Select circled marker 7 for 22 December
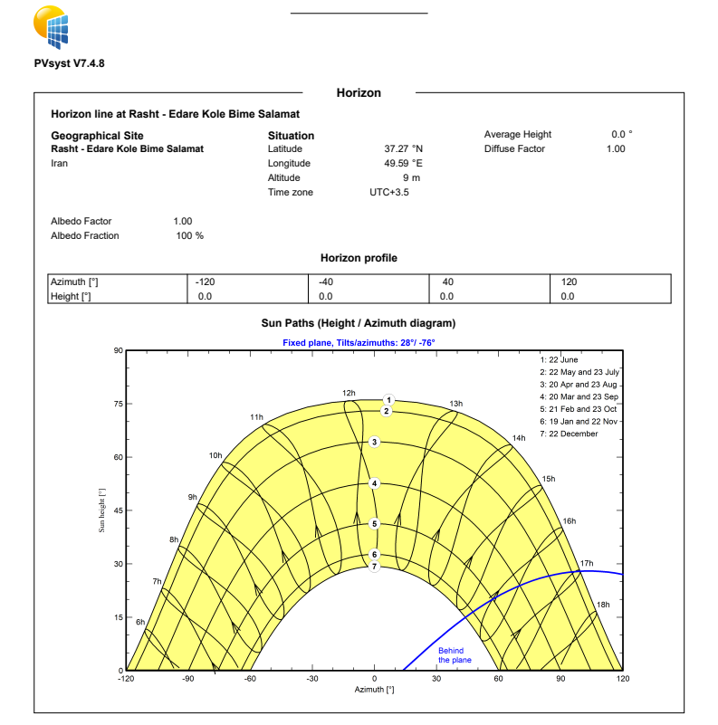 (x=374, y=567)
